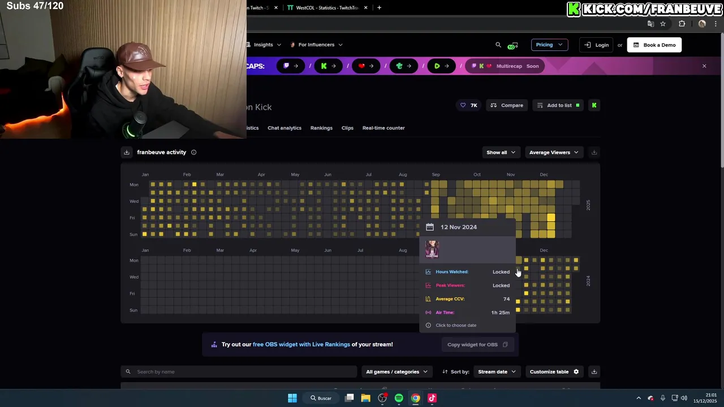724x407 pixels.
Task: Open Chrome profile avatar
Action: click(x=702, y=24)
